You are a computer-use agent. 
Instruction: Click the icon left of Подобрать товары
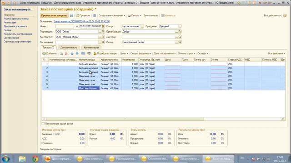[95, 53]
